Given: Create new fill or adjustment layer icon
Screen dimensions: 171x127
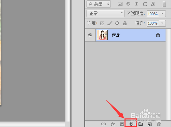Looking at the screenshot, I should [x=131, y=124].
